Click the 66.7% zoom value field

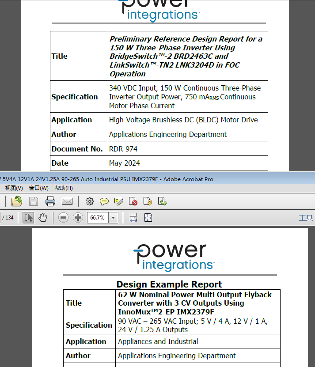pos(98,218)
